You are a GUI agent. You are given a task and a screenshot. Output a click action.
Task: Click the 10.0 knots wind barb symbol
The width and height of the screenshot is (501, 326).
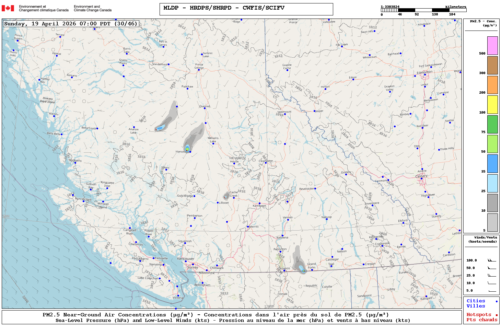click(492, 283)
